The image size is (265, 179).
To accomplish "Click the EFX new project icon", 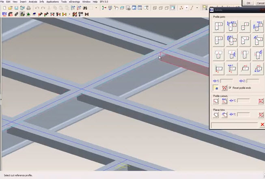I will [x=4, y=14].
